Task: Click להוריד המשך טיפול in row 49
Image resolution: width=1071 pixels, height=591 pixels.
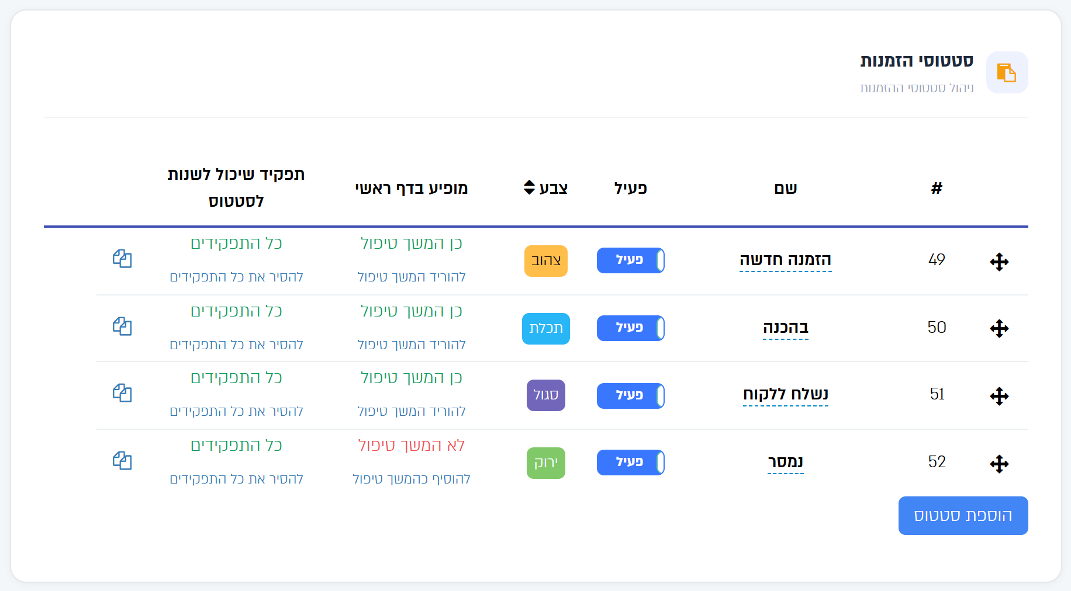Action: [412, 277]
